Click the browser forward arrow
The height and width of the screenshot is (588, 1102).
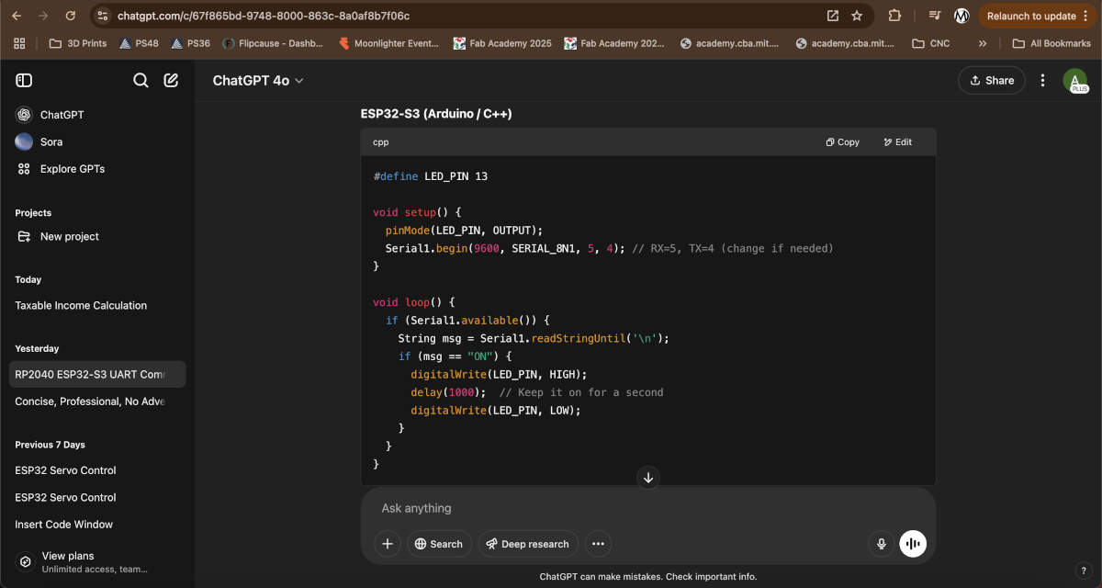44,16
